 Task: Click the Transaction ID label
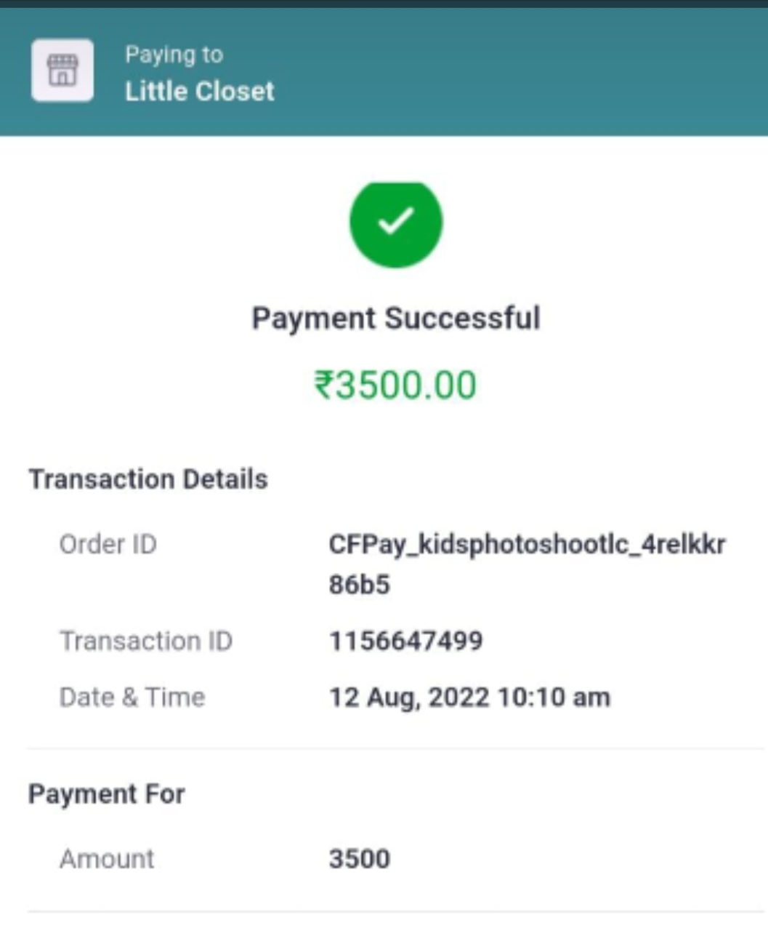click(x=145, y=641)
